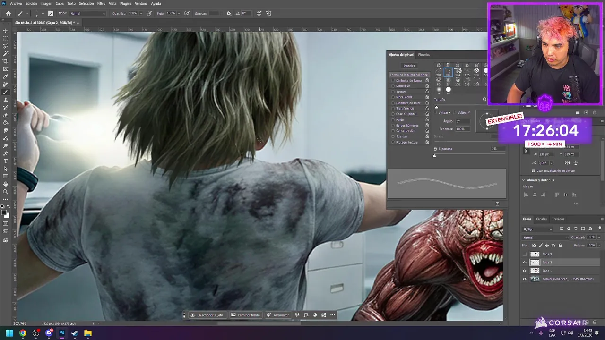Click flip horizontal icon in Properties
This screenshot has width=605, height=340.
(x=567, y=163)
